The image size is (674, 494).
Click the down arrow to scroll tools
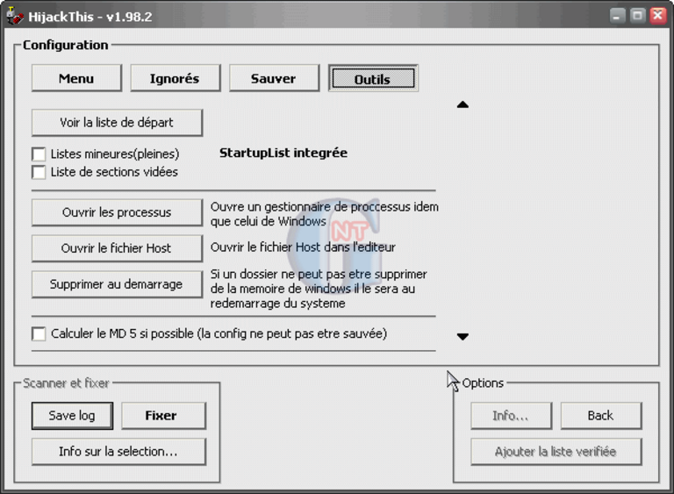pos(462,337)
